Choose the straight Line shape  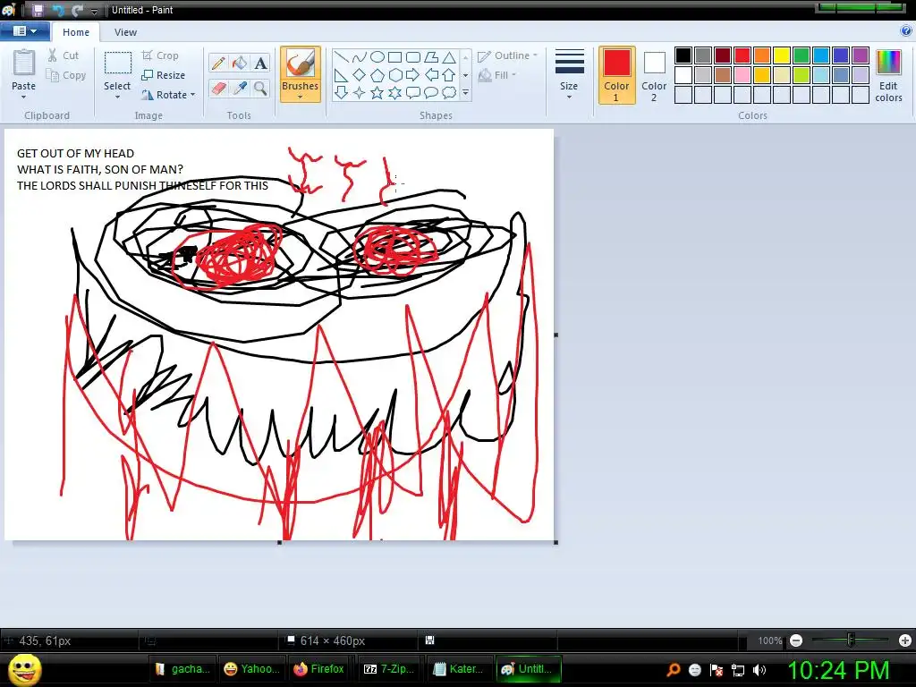tap(342, 56)
